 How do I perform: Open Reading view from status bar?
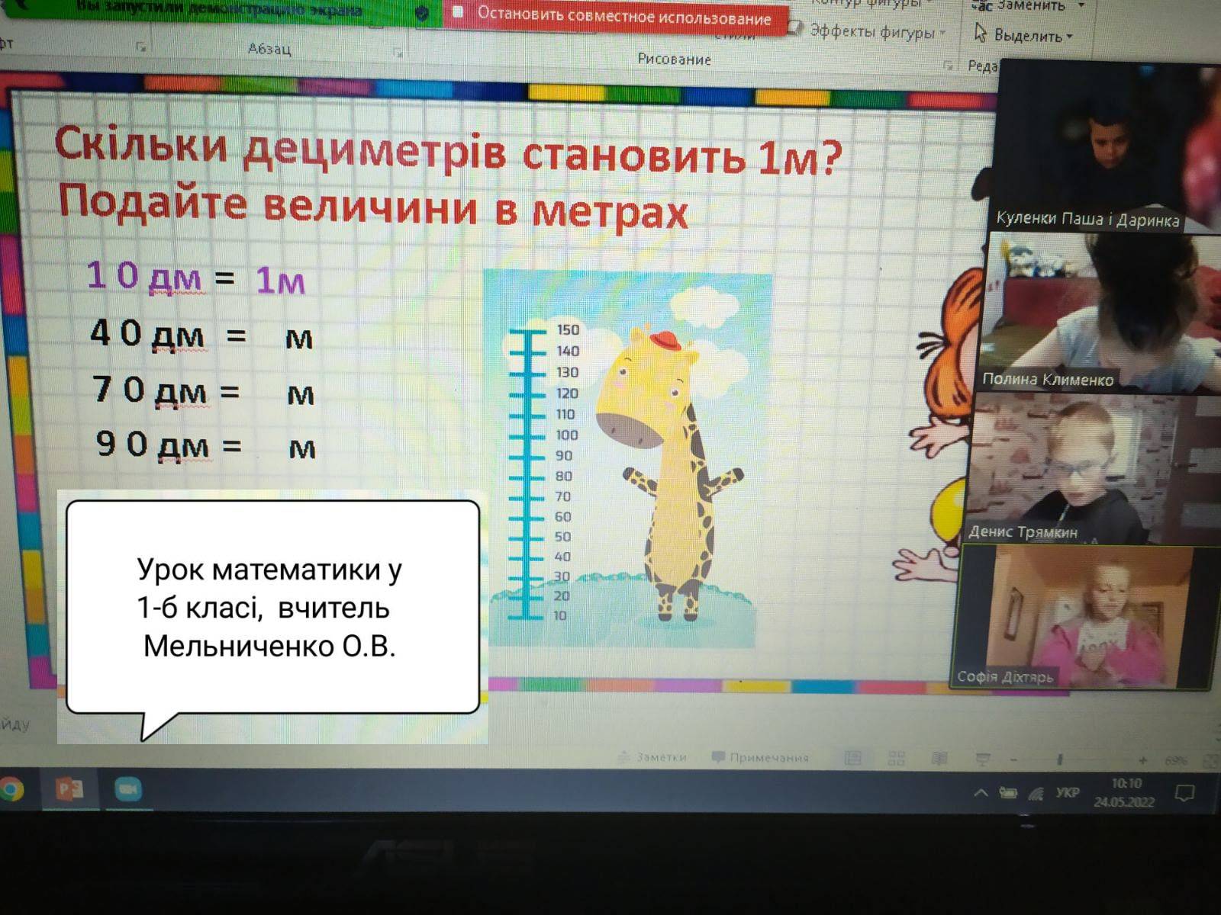pos(939,758)
